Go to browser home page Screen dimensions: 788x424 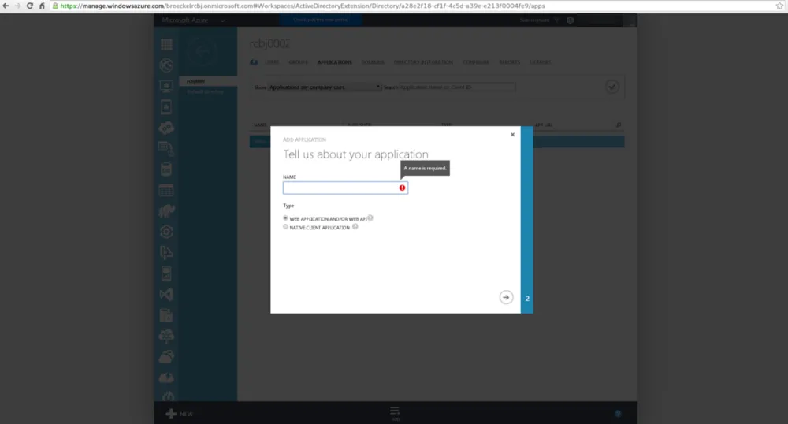coord(42,6)
